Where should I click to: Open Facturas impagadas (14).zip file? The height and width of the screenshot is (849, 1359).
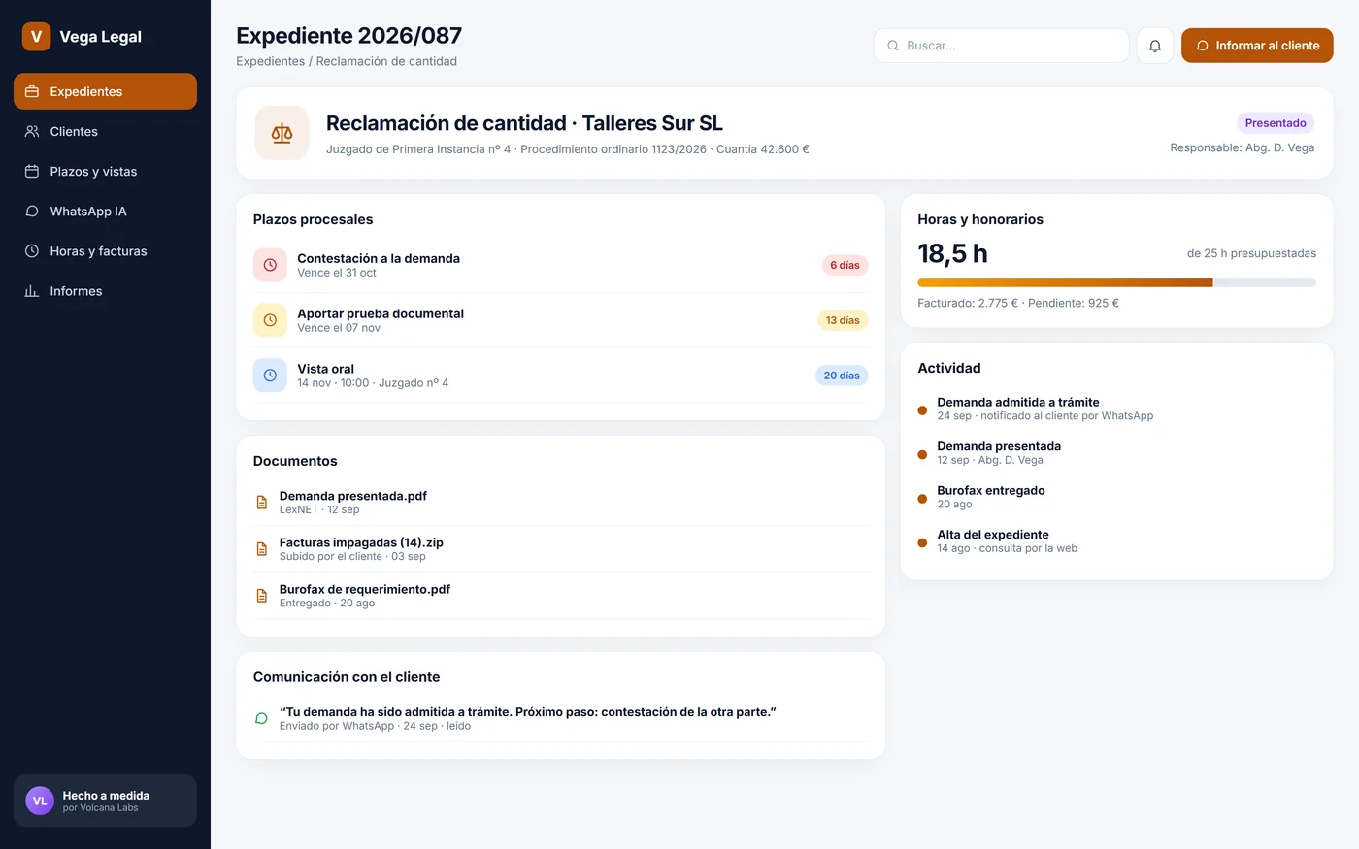560,549
